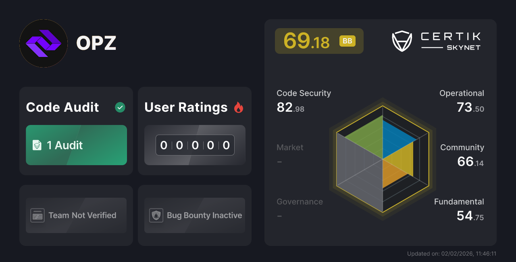
Task: Enable the Bug Bounty Inactive card
Action: tap(194, 215)
